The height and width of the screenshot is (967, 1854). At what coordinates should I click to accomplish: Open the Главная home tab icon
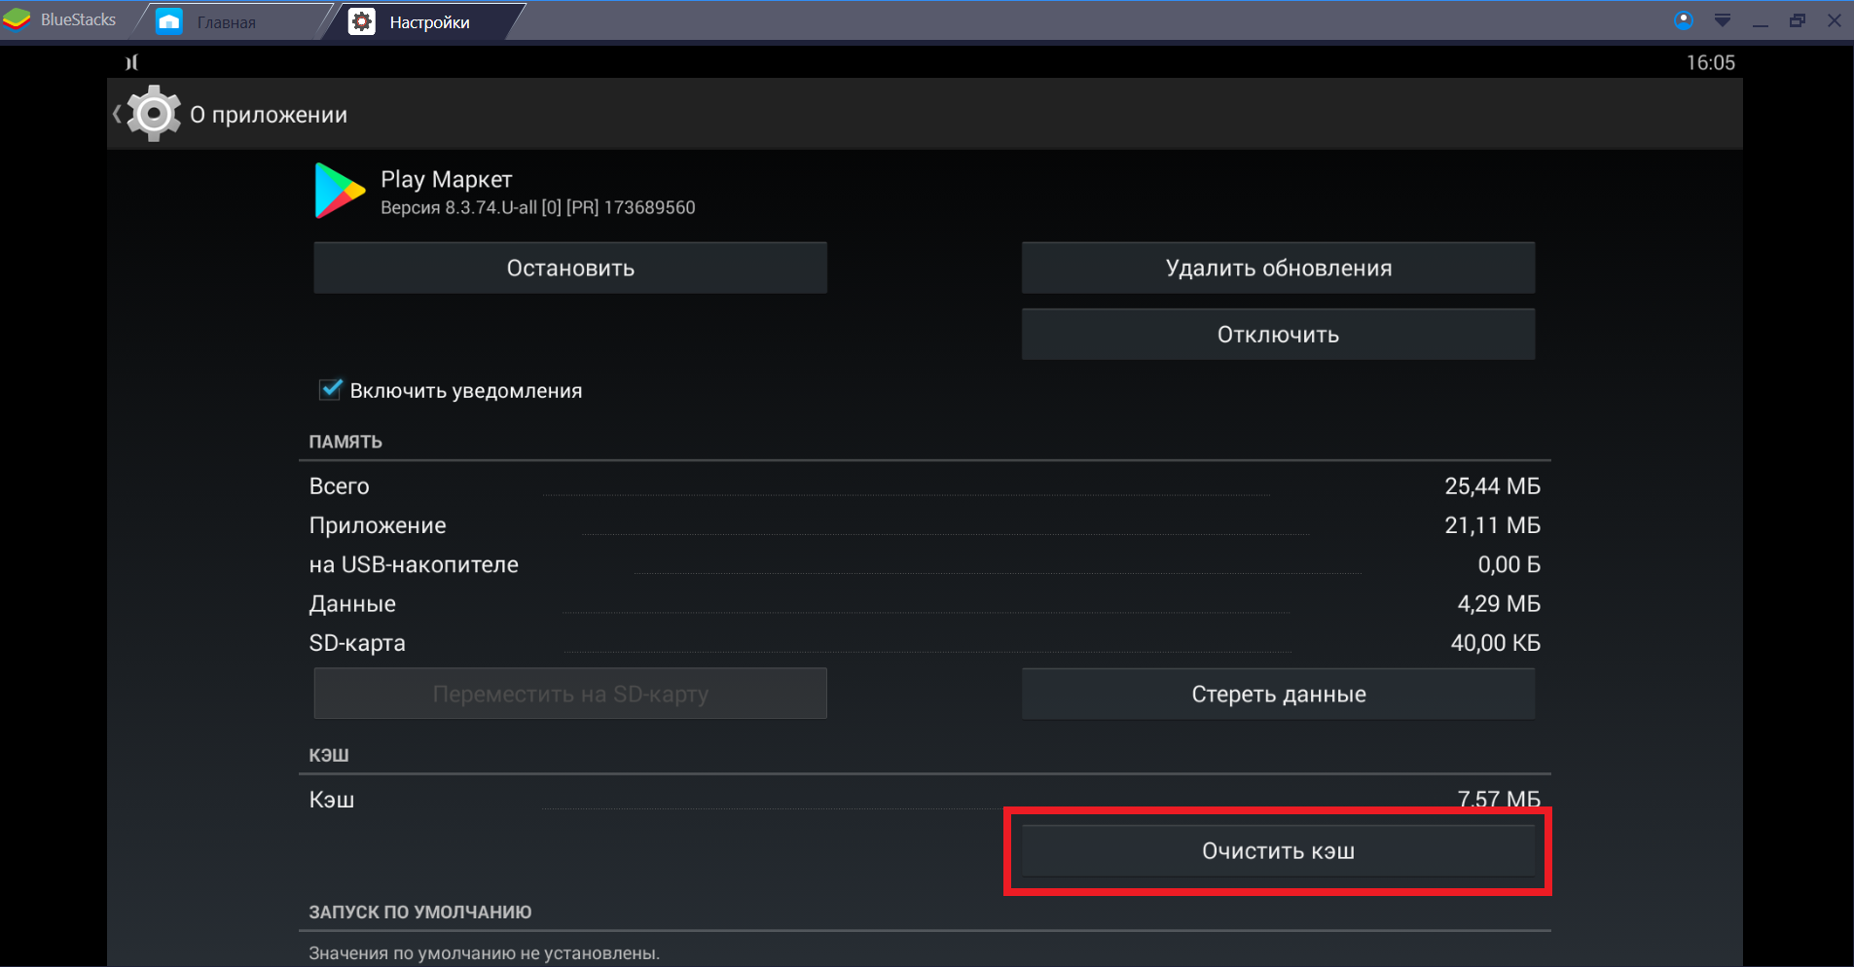[x=169, y=21]
